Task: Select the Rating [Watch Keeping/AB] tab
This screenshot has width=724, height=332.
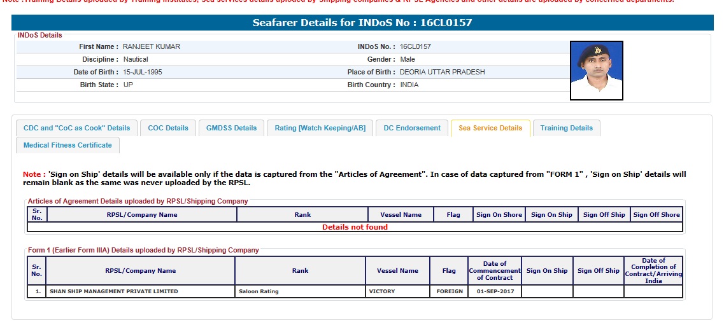Action: point(320,128)
